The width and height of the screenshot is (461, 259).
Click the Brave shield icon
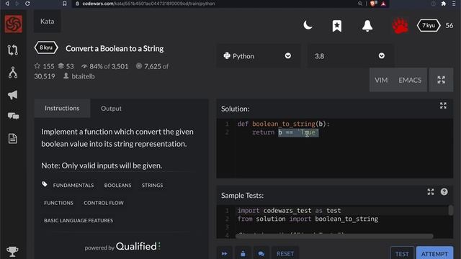(x=373, y=4)
